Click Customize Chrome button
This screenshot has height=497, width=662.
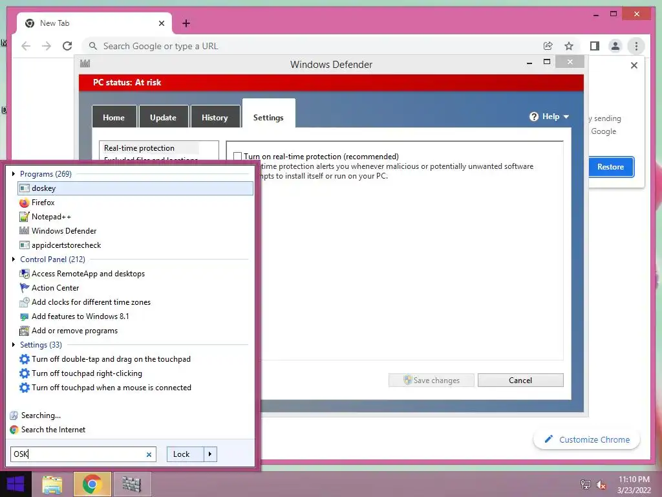click(x=587, y=439)
